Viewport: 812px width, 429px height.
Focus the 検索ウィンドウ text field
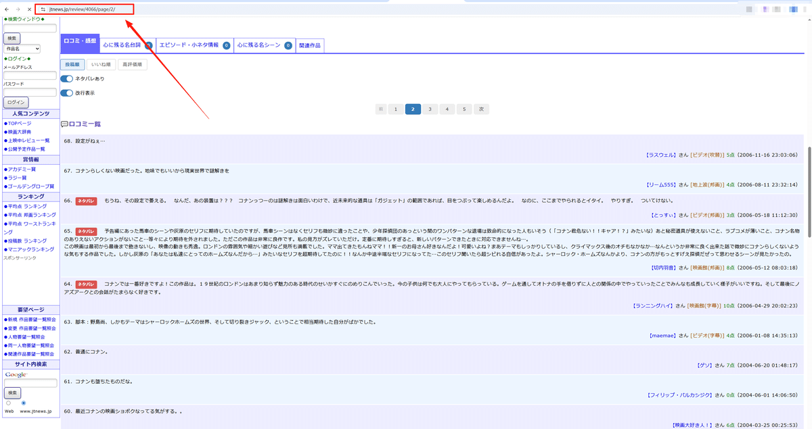coord(30,28)
